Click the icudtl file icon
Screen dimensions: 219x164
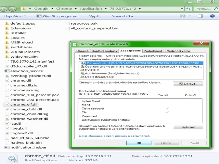pyautogui.click(x=7, y=124)
